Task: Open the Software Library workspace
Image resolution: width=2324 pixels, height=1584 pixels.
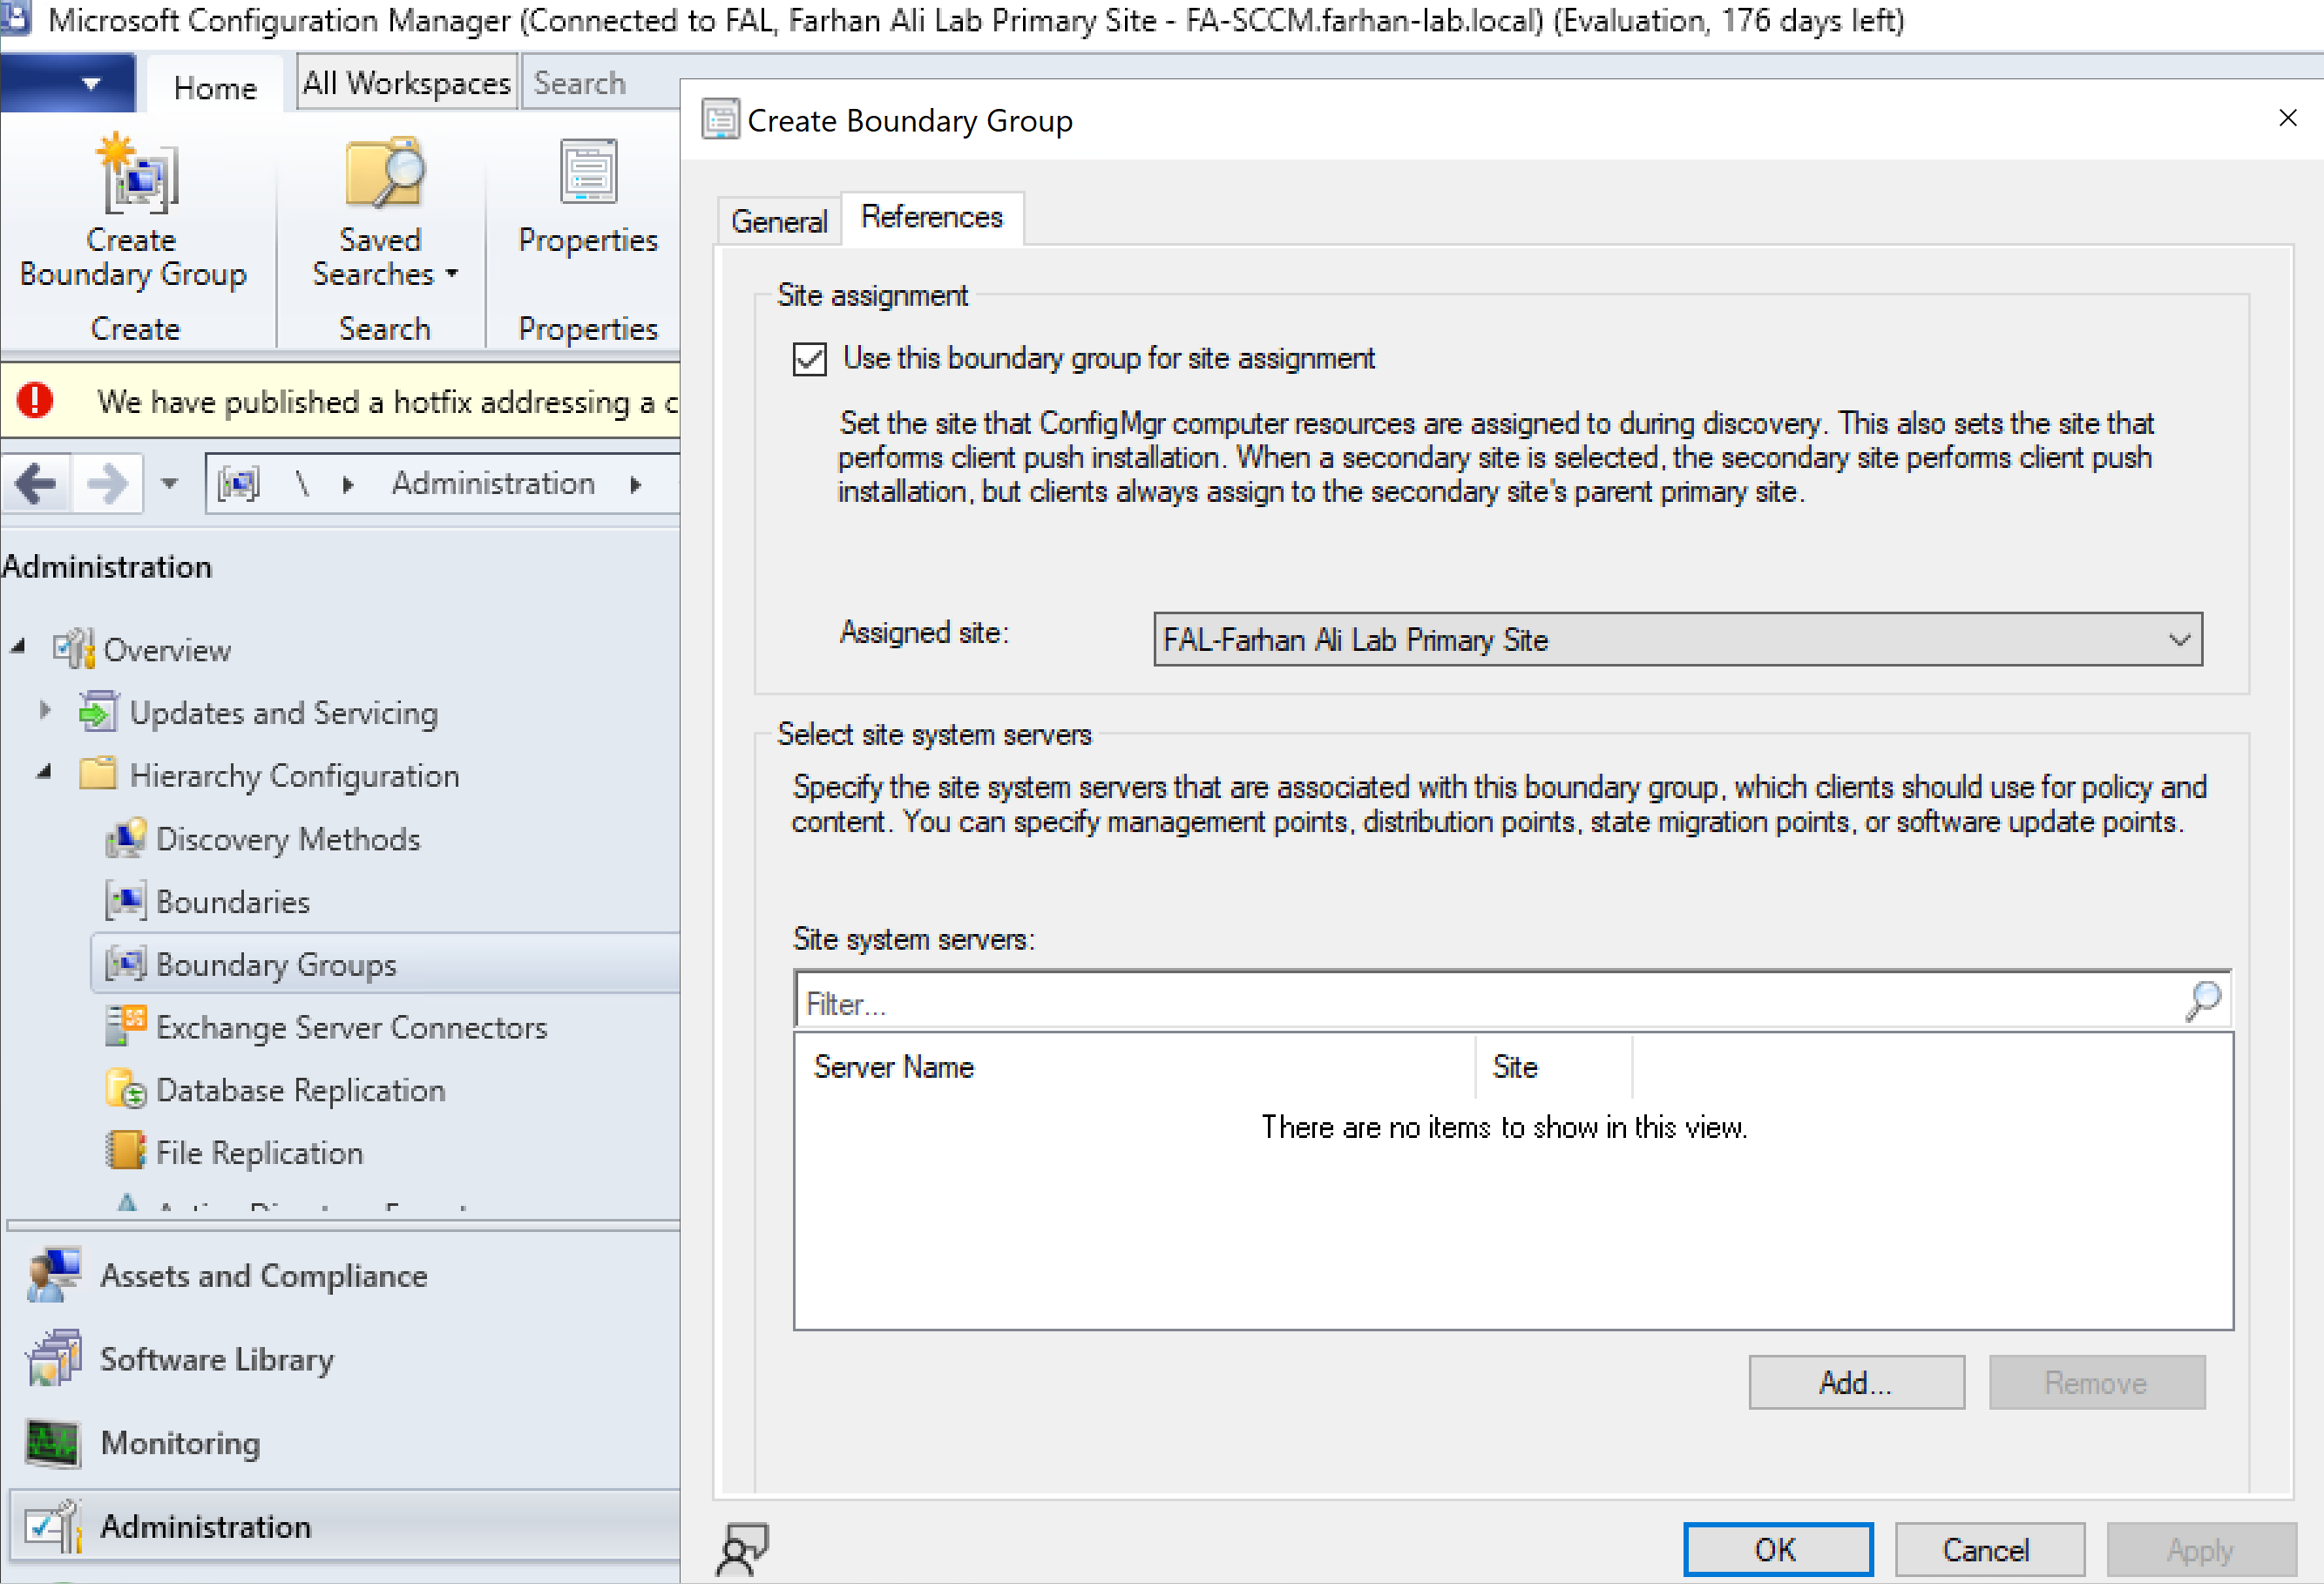Action: (216, 1359)
